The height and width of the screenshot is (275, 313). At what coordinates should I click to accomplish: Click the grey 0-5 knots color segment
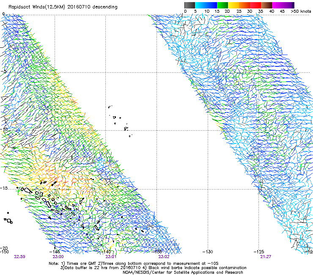(x=189, y=5)
